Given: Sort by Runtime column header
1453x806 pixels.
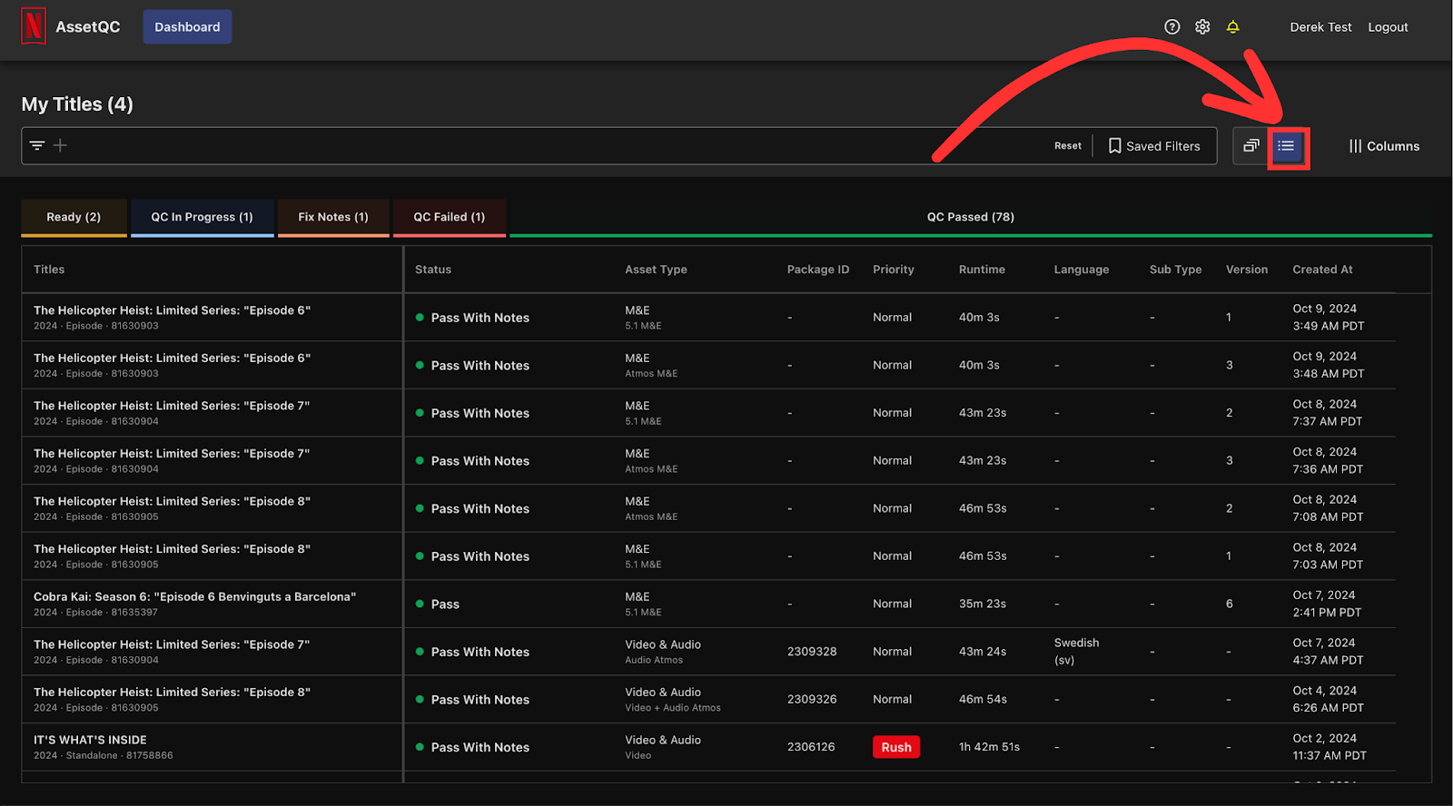Looking at the screenshot, I should click(982, 270).
